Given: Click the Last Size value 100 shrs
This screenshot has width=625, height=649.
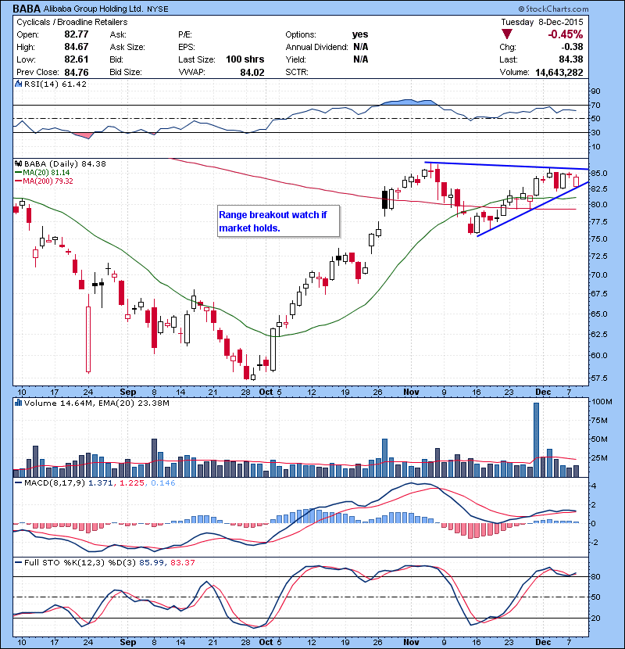Looking at the screenshot, I should pyautogui.click(x=245, y=59).
